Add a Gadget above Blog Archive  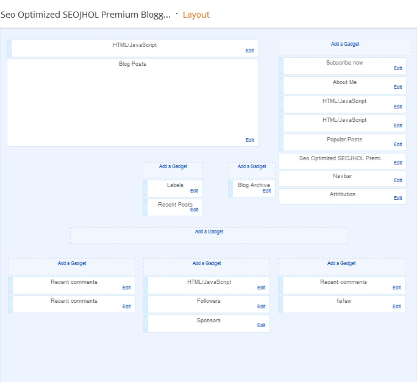tap(252, 166)
